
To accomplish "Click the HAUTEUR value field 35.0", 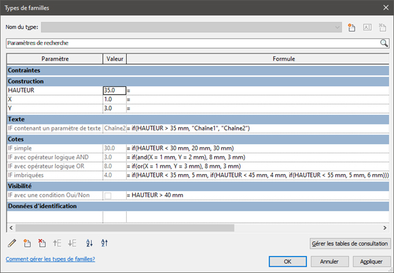I will [x=114, y=90].
